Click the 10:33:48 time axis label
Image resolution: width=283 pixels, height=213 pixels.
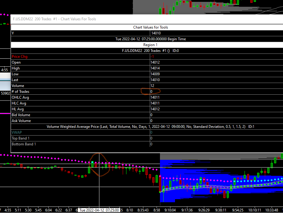click(x=272, y=210)
